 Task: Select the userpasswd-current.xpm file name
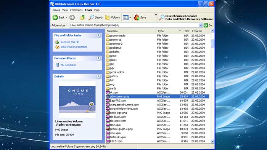tap(124, 105)
